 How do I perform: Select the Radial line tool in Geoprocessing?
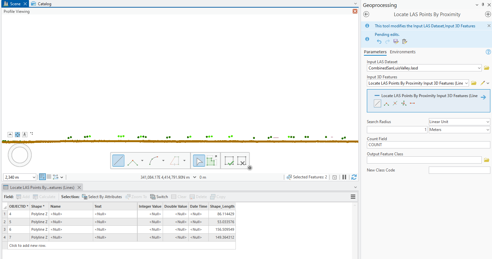[x=404, y=103]
